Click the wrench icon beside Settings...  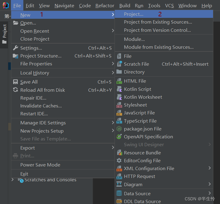click(15, 48)
